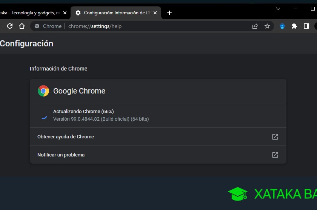Switch to the Xataka Tecnología y gadgets tab
This screenshot has height=210, width=317.
(30, 13)
